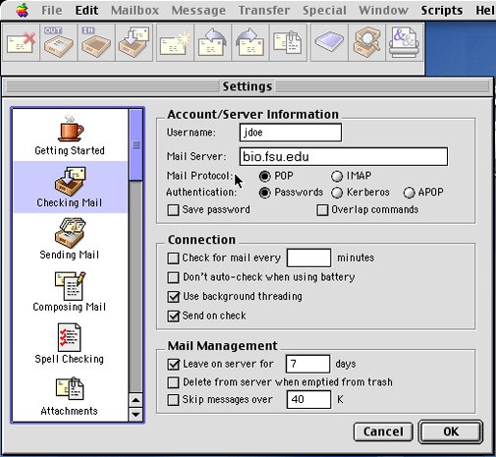Enable the Save password checkbox

point(173,210)
